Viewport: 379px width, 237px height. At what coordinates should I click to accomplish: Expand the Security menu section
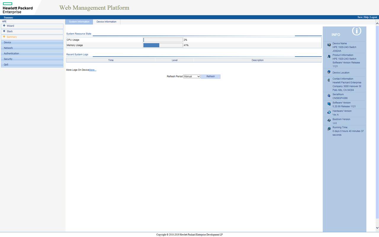coord(32,59)
